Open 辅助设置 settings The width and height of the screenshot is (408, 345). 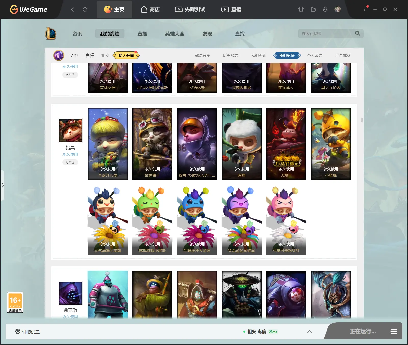coord(28,332)
